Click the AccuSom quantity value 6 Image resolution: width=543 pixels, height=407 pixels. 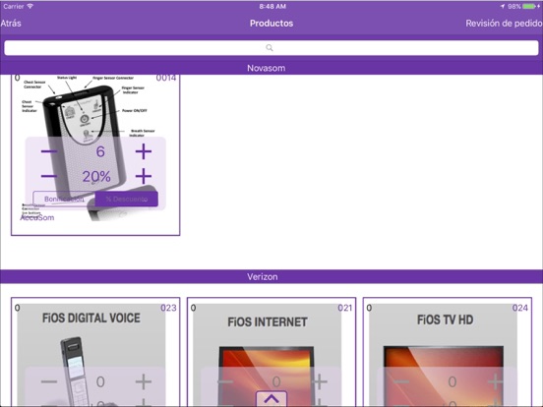click(100, 151)
